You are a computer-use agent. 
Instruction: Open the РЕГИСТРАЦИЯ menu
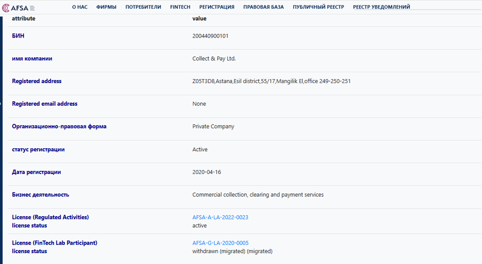[x=217, y=7]
